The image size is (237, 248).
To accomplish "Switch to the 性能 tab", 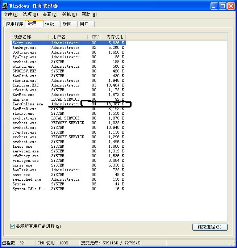I will (x=52, y=24).
